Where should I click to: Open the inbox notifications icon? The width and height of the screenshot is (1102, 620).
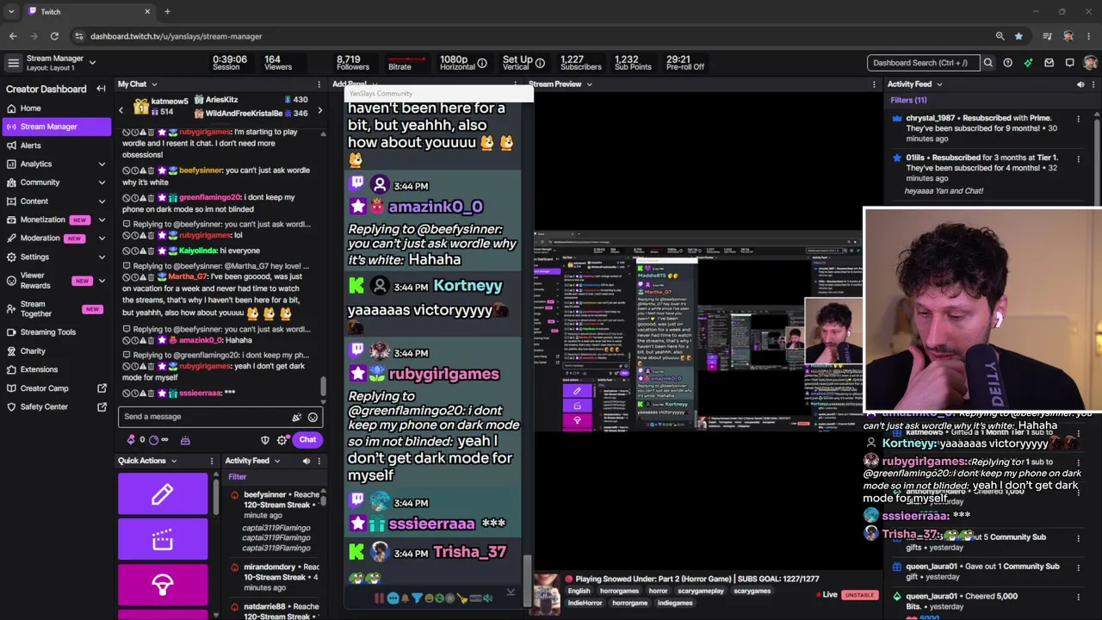pos(1049,63)
